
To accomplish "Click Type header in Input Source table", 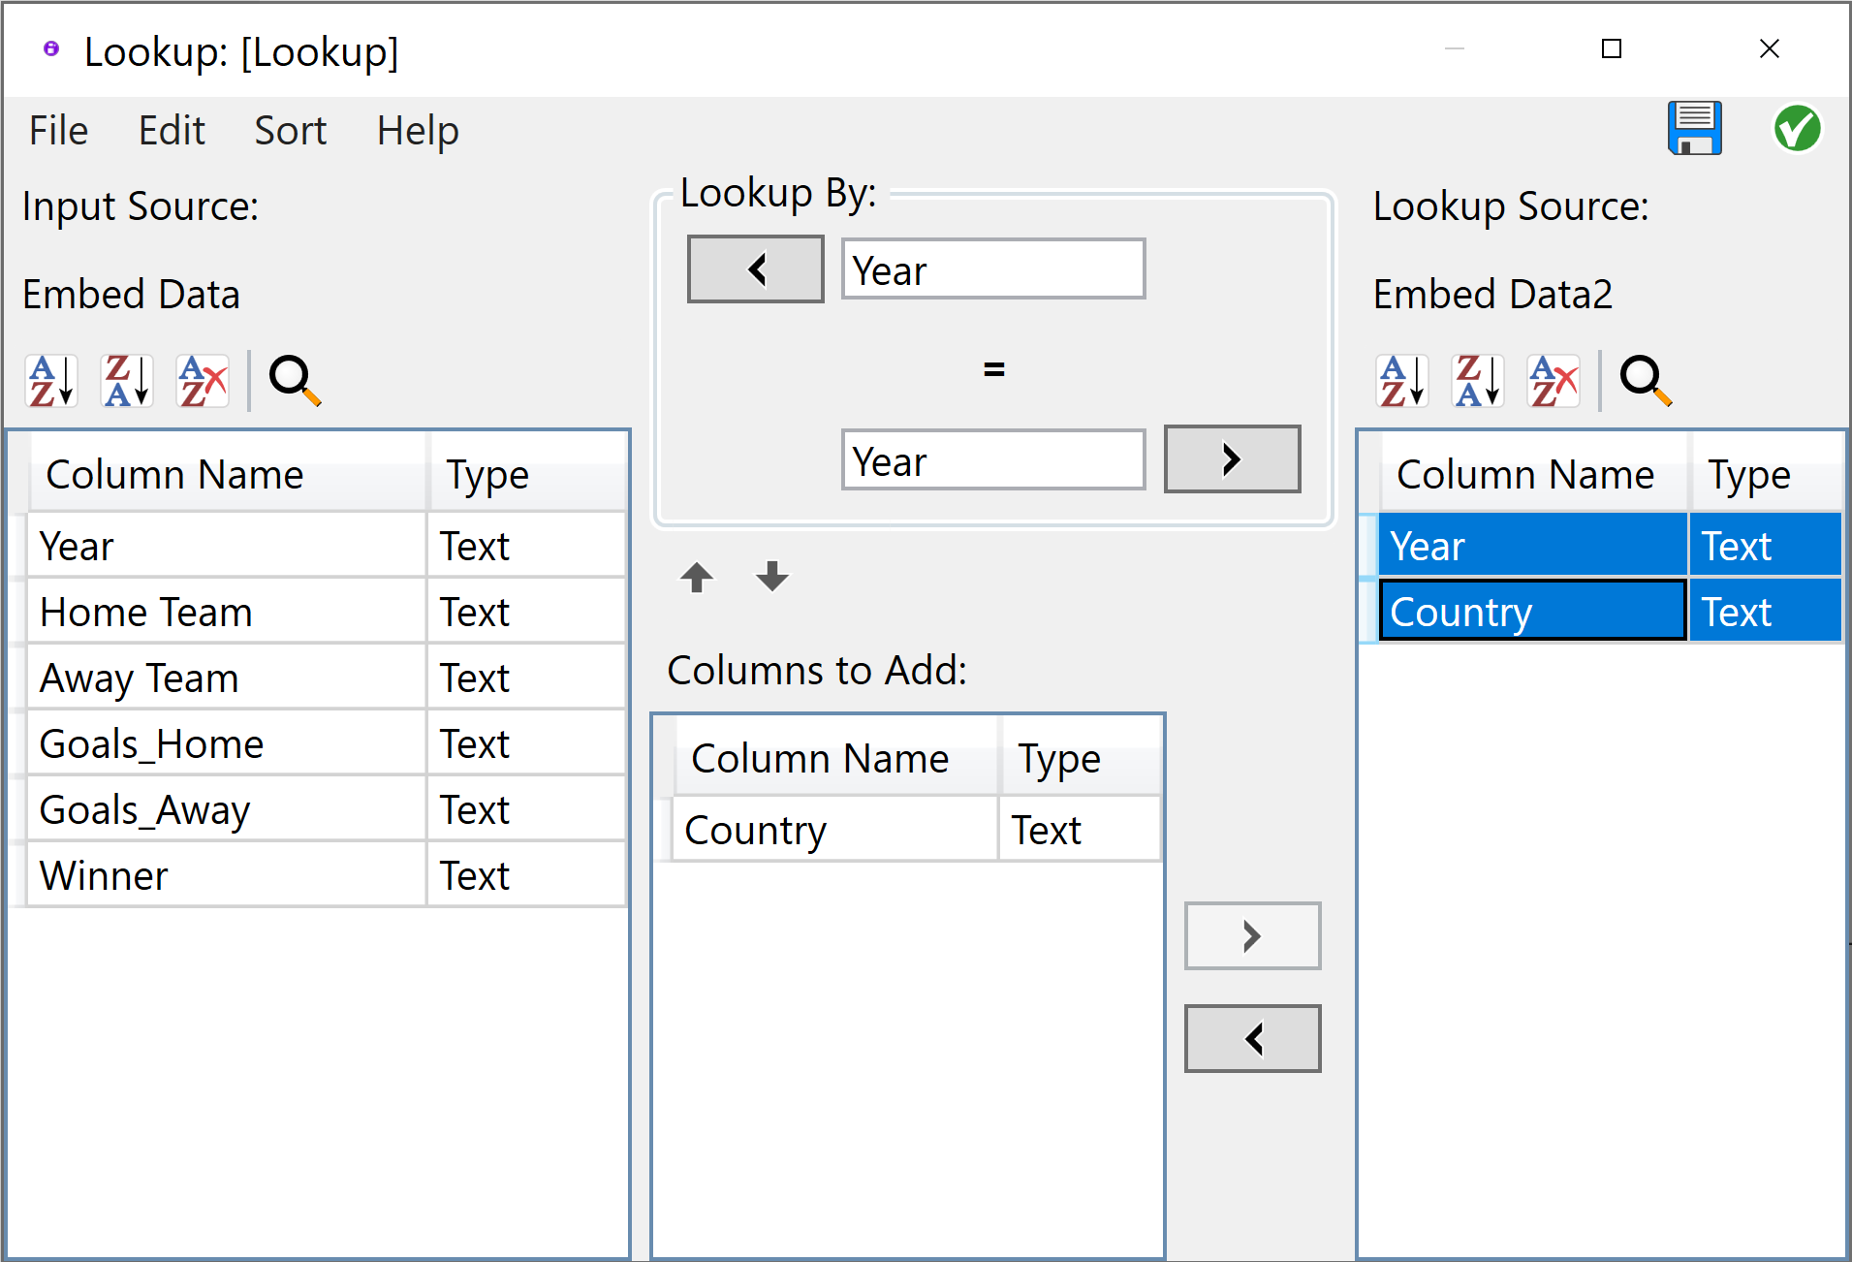I will pyautogui.click(x=527, y=474).
